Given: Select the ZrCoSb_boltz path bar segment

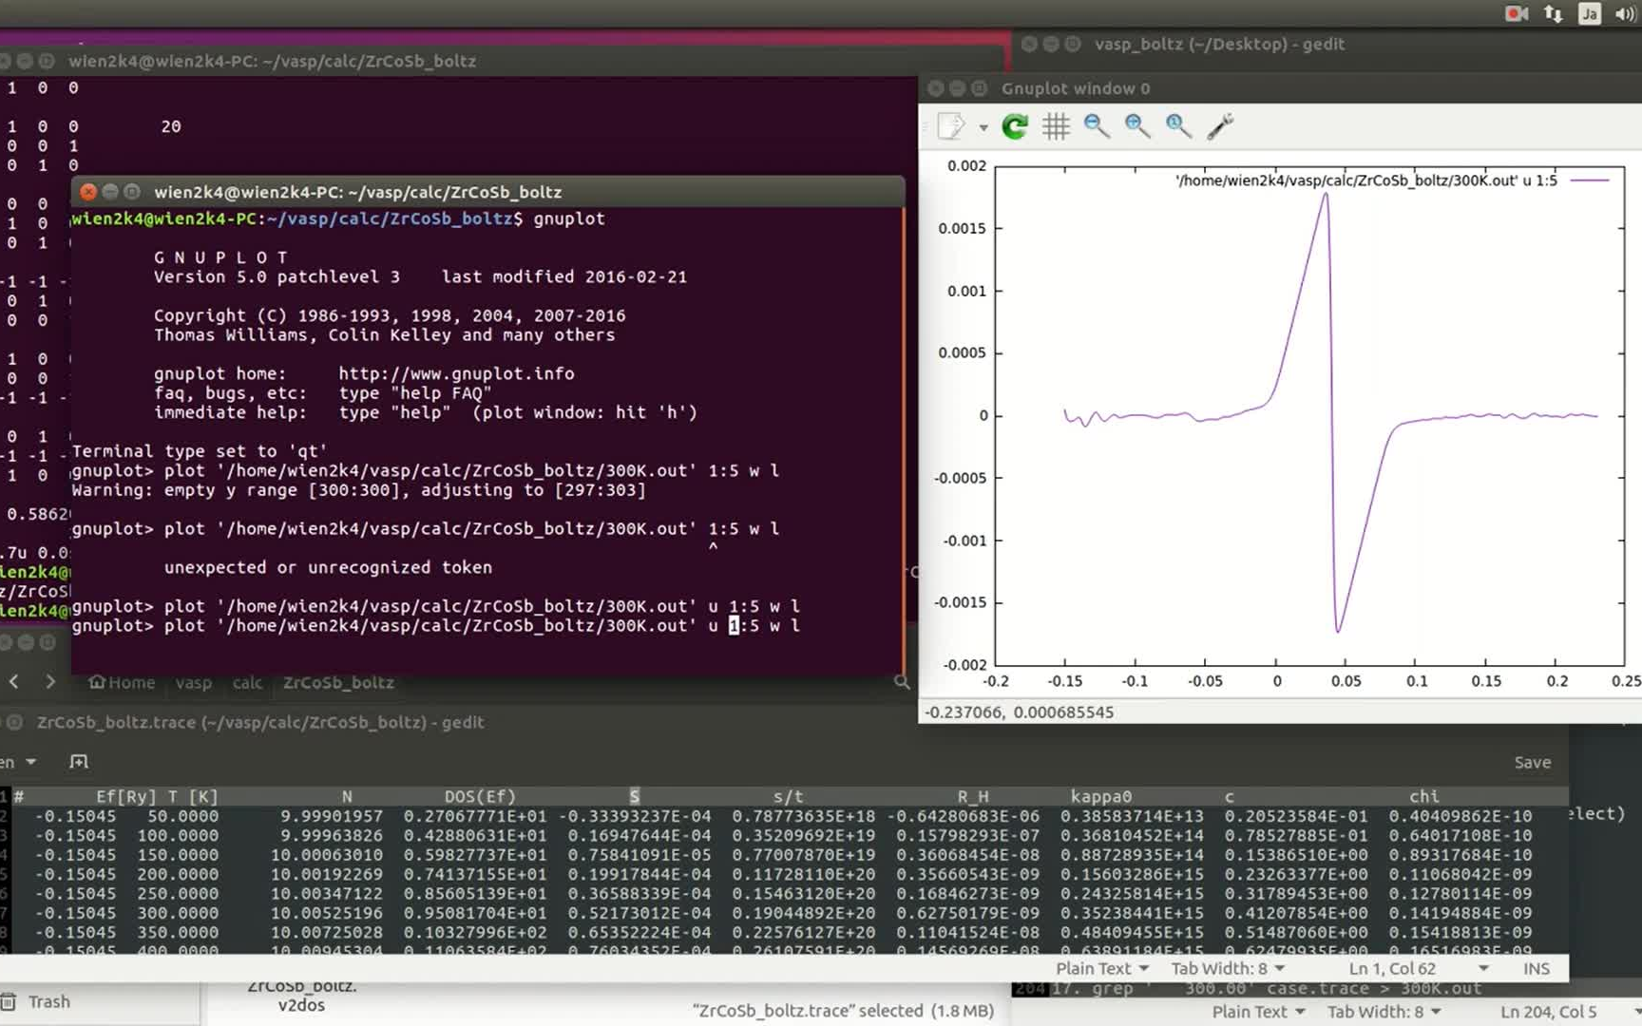Looking at the screenshot, I should pos(338,682).
